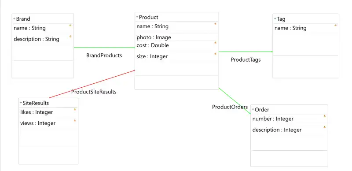
Task: Select the size : Integer attribute in Product
Action: click(152, 56)
